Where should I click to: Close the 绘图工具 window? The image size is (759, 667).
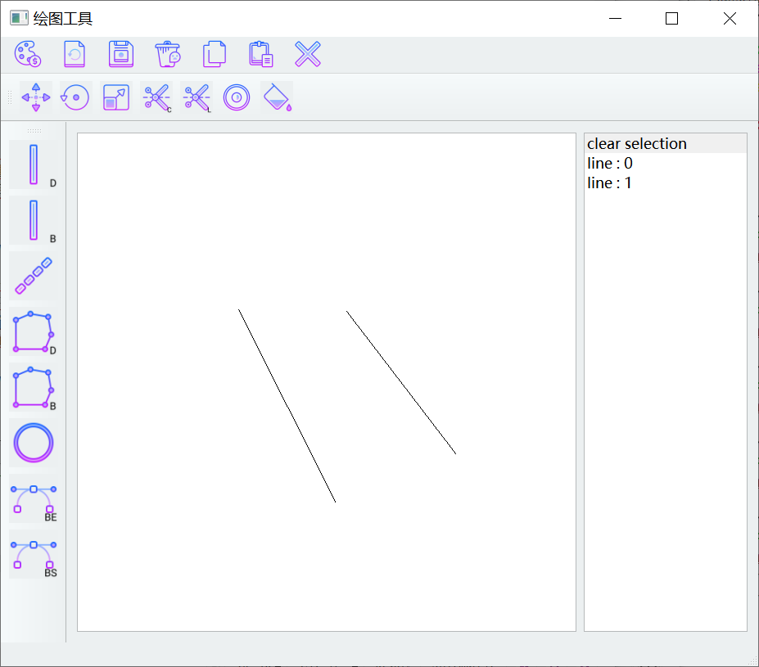[x=730, y=18]
